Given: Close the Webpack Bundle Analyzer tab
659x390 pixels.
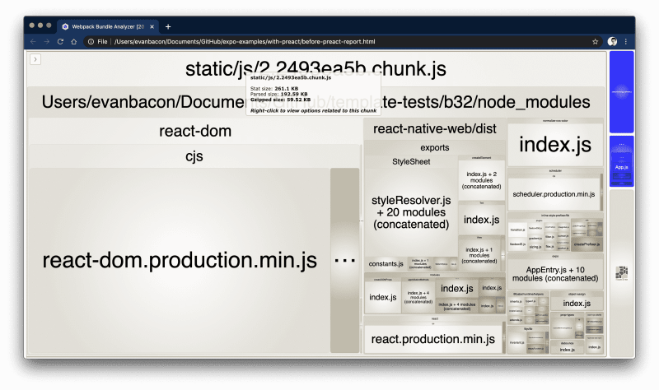Looking at the screenshot, I should (152, 26).
